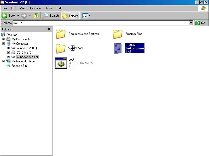This screenshot has width=209, height=156.
Task: Click the My Network Places icon
Action: [x=8, y=61]
